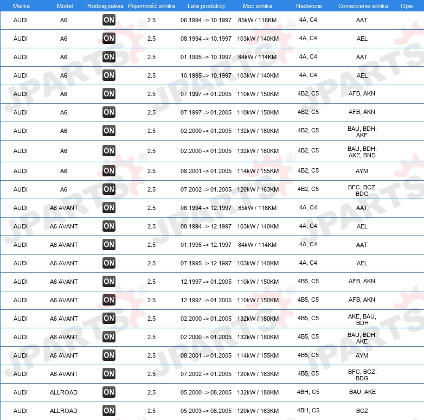424x420 pixels.
Task: Select date range 08.1994 -> 10.1997
Action: (206, 39)
